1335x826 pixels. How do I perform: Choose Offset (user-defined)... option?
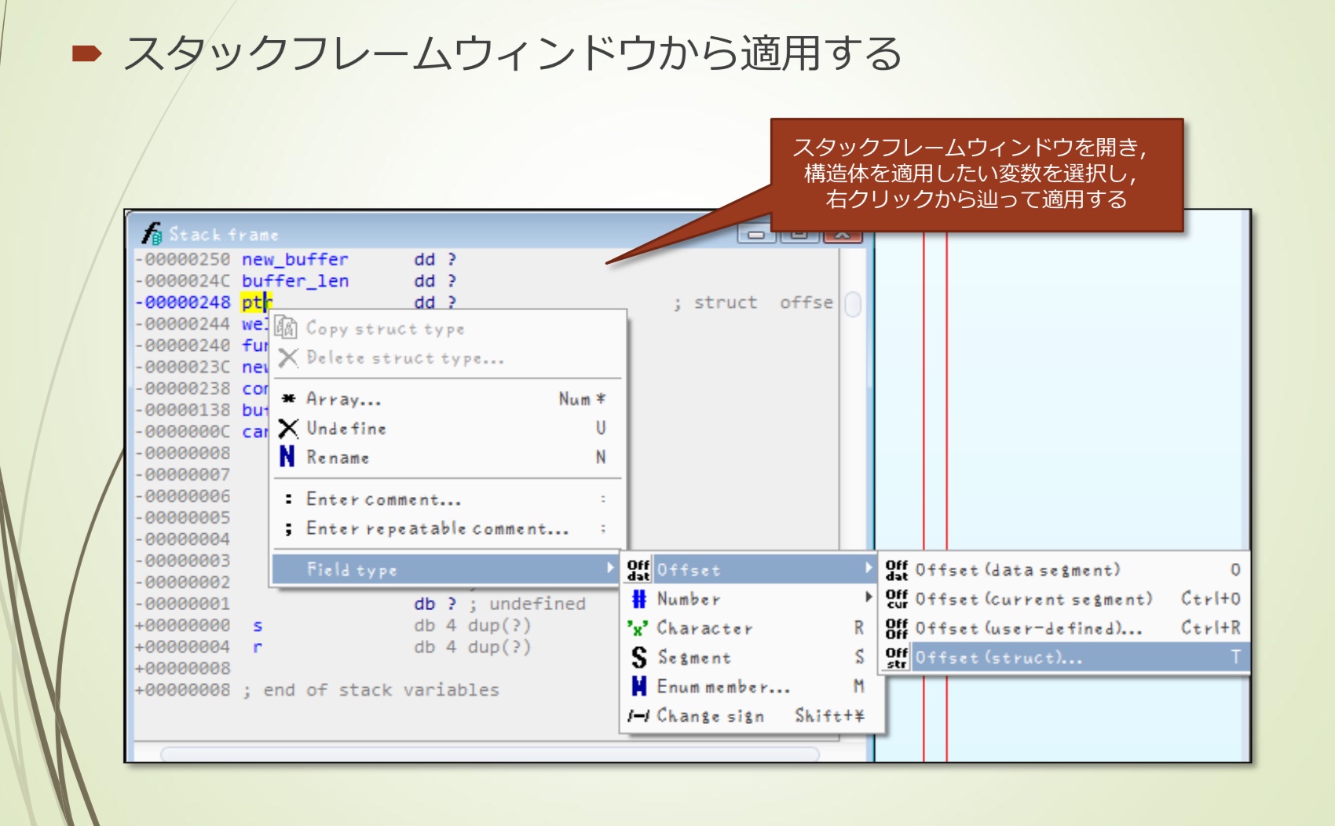click(x=1064, y=628)
